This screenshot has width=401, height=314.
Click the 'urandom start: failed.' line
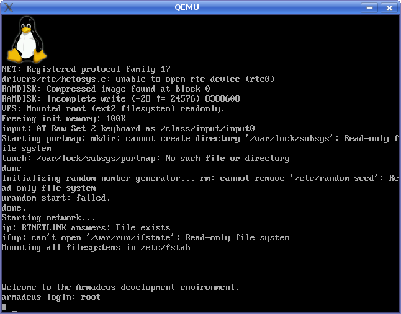pos(56,198)
